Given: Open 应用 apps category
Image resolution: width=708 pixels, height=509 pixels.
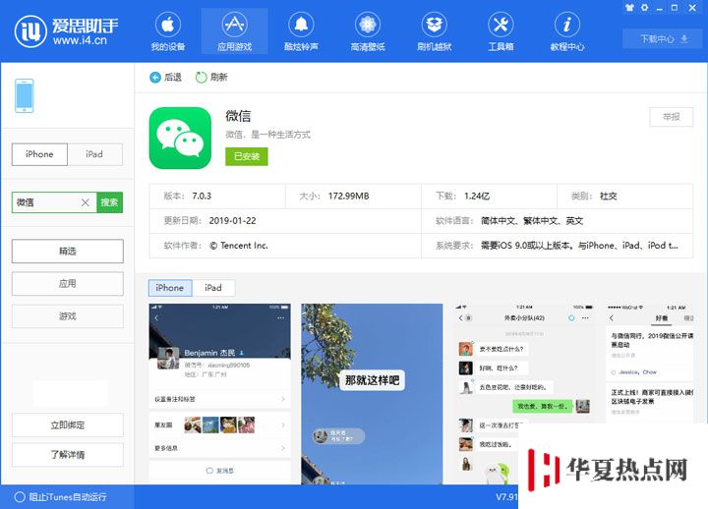Looking at the screenshot, I should pyautogui.click(x=67, y=284).
